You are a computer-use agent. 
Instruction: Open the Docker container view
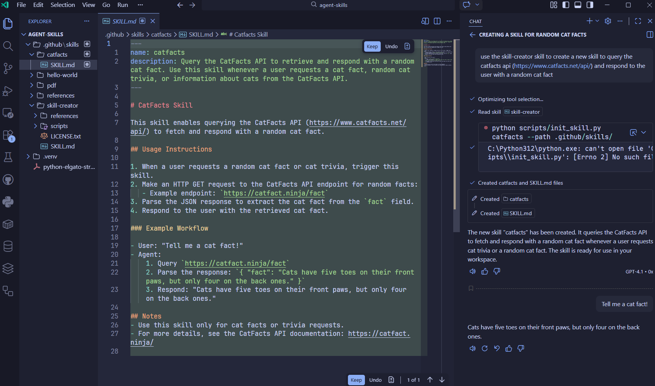point(8,224)
